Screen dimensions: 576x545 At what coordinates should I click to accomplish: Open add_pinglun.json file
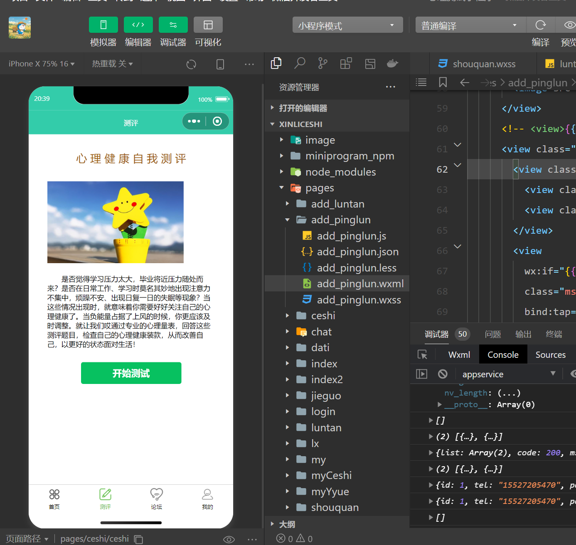click(337, 252)
